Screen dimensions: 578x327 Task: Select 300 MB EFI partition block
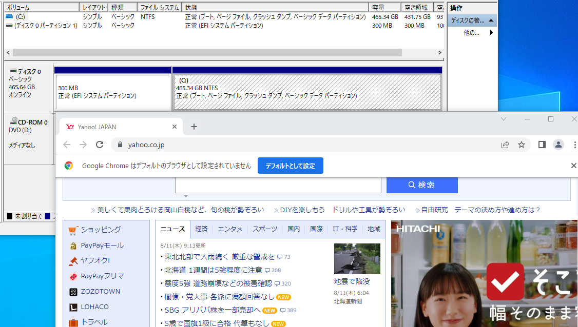113,92
